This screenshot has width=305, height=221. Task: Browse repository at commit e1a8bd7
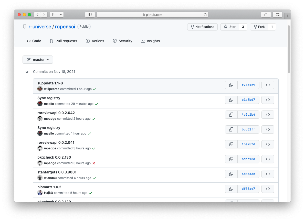(x=268, y=100)
